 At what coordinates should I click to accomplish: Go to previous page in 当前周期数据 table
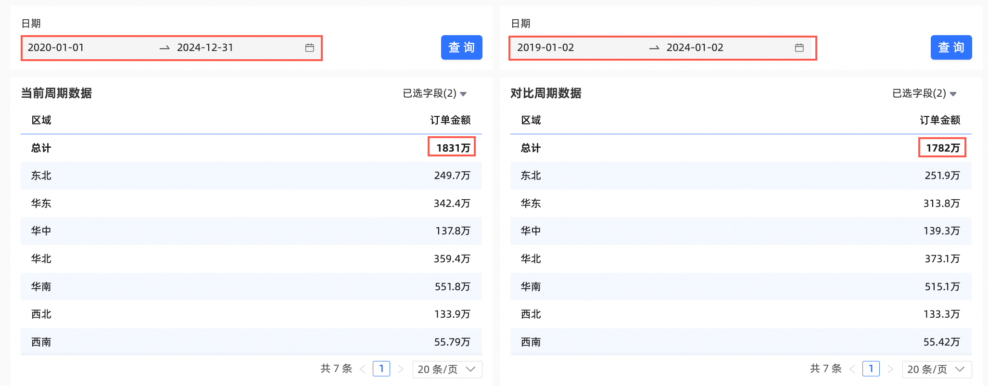click(x=363, y=369)
